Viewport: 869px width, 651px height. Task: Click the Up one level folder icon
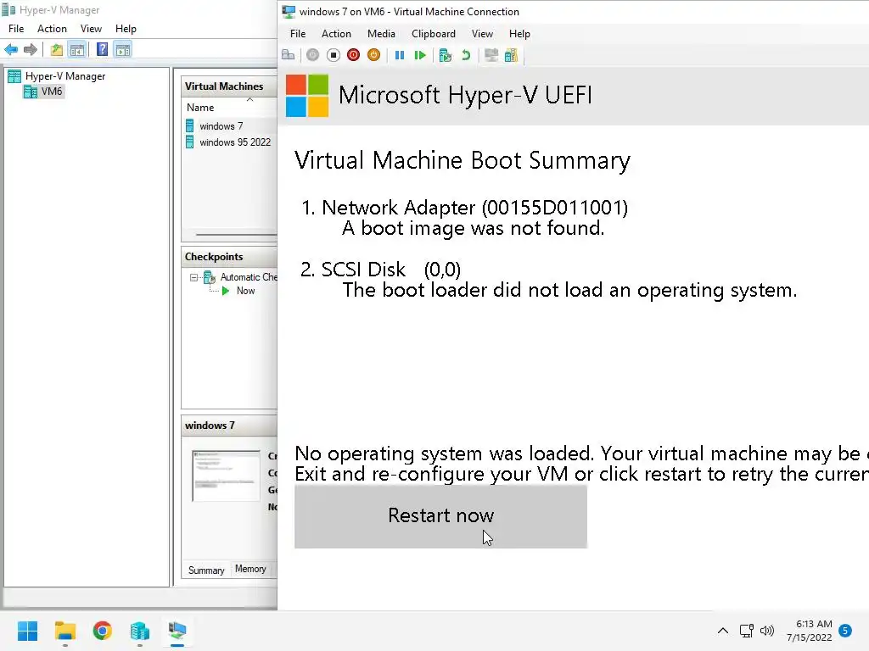[57, 50]
